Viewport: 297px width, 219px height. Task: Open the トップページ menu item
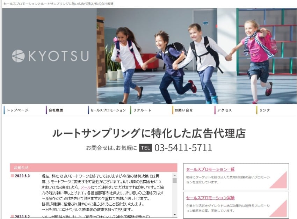coord(17,110)
